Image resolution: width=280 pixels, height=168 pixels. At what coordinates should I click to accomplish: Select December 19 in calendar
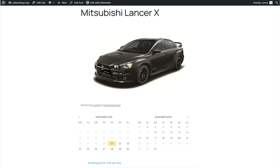coord(171,138)
